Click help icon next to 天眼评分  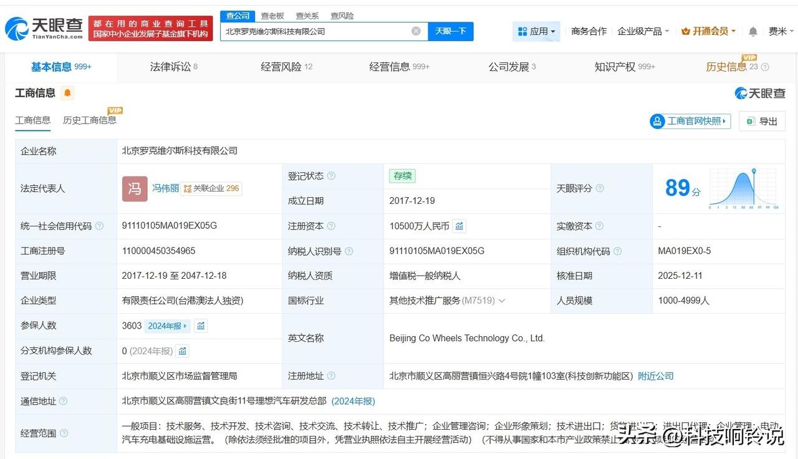(600, 188)
